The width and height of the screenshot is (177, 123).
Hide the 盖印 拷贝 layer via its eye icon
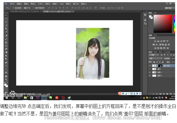tap(150, 66)
